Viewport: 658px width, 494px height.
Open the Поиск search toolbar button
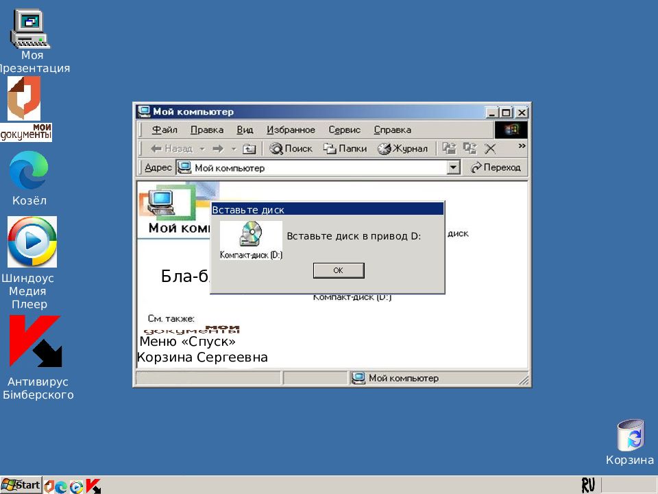(x=291, y=149)
